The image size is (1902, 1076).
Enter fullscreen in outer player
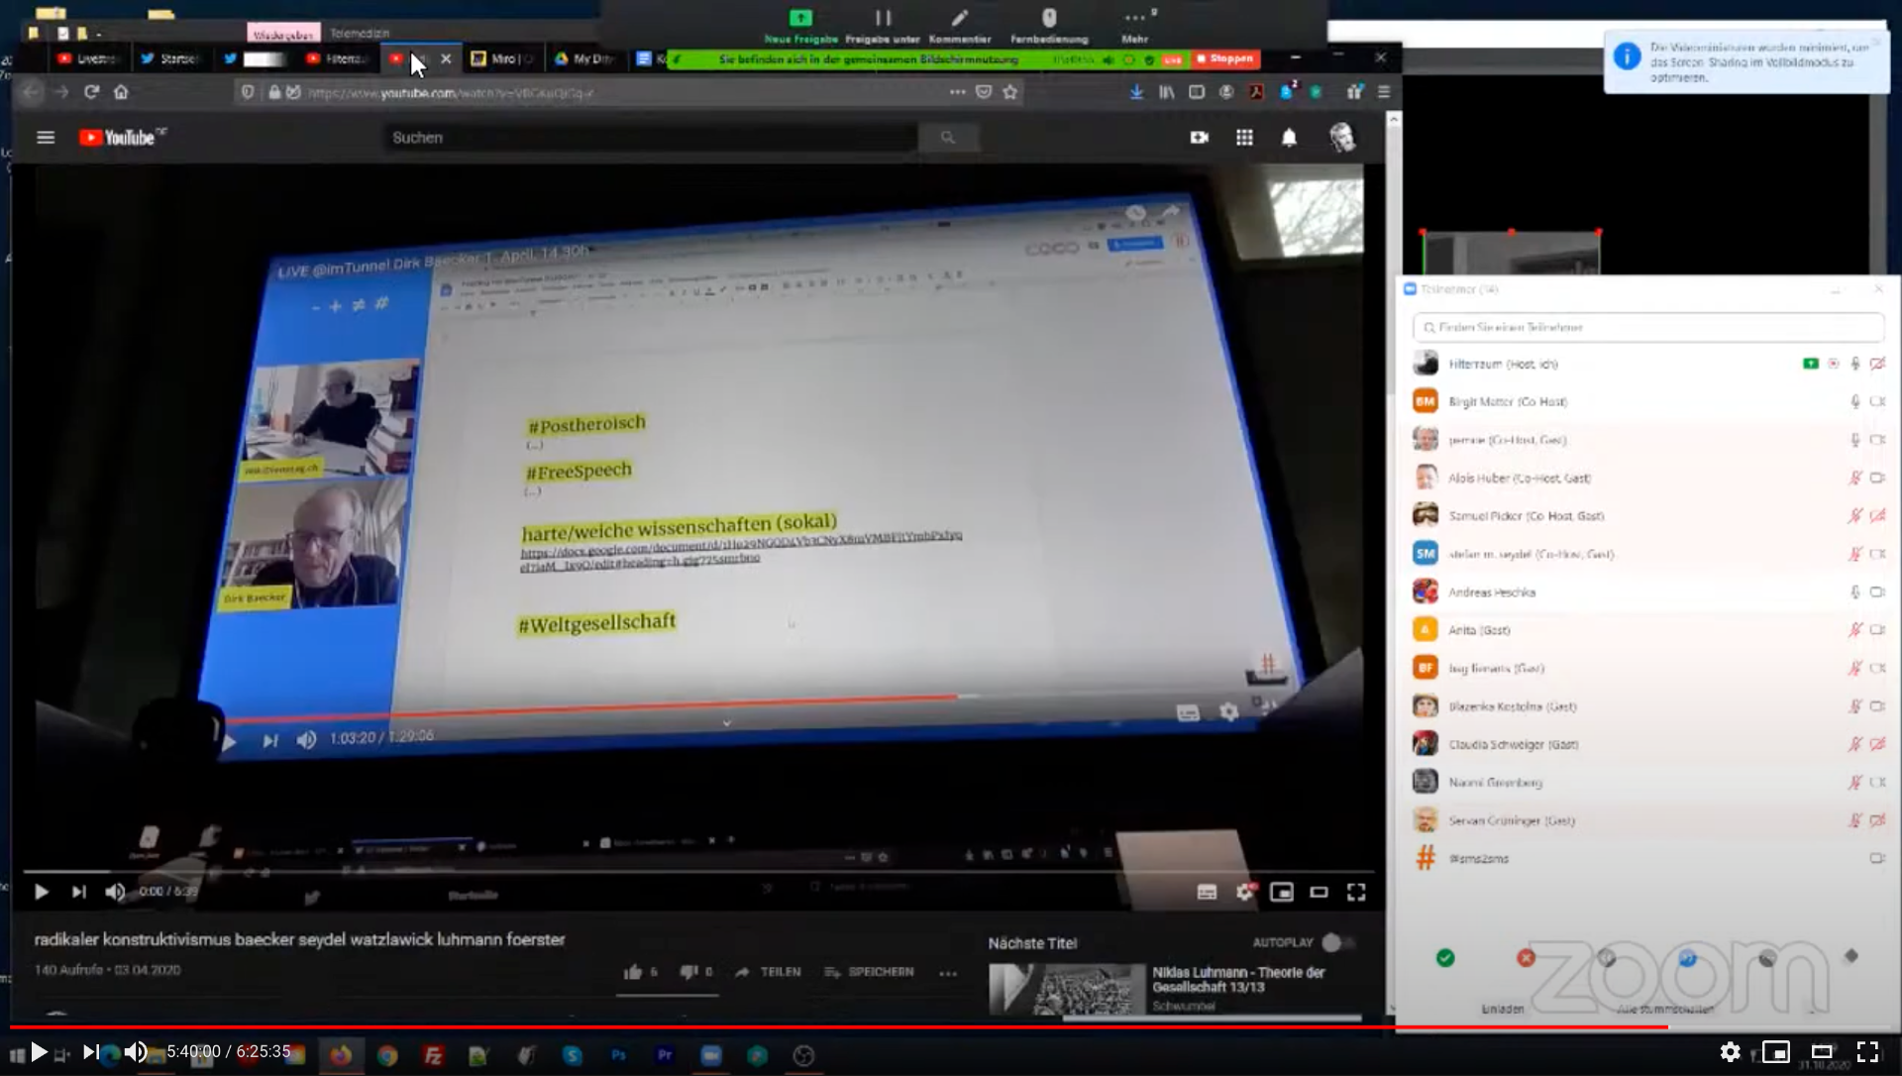pyautogui.click(x=1867, y=1052)
